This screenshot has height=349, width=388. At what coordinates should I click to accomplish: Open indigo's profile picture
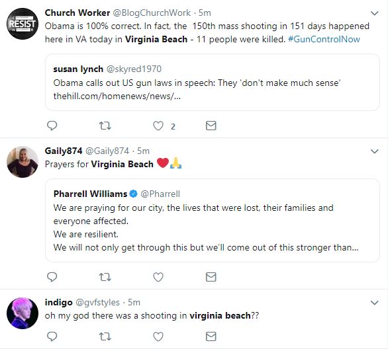pos(23,313)
